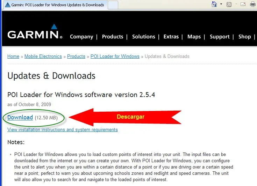Open the Extras menu
257x186 pixels.
[x=171, y=37]
